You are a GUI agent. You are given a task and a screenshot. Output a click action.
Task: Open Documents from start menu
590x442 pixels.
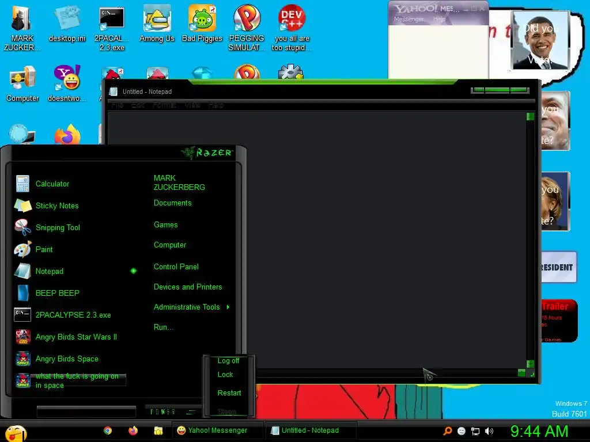tap(172, 203)
